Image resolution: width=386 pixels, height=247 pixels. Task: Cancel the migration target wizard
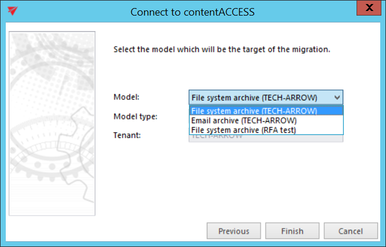(x=350, y=231)
